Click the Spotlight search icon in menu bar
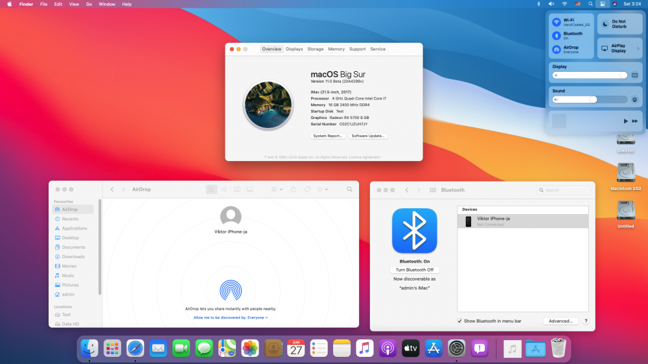Screen dimensions: 648x364 [590, 4]
